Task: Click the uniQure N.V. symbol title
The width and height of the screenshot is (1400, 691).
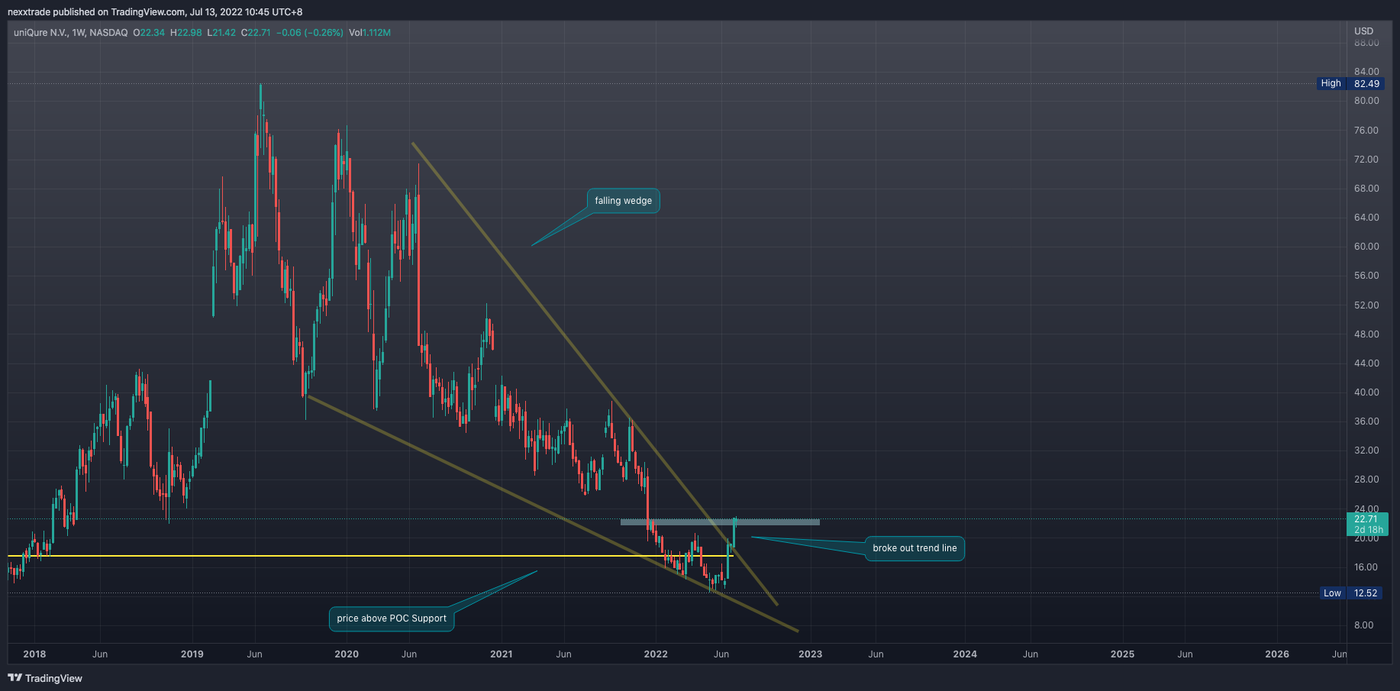Action: click(41, 33)
